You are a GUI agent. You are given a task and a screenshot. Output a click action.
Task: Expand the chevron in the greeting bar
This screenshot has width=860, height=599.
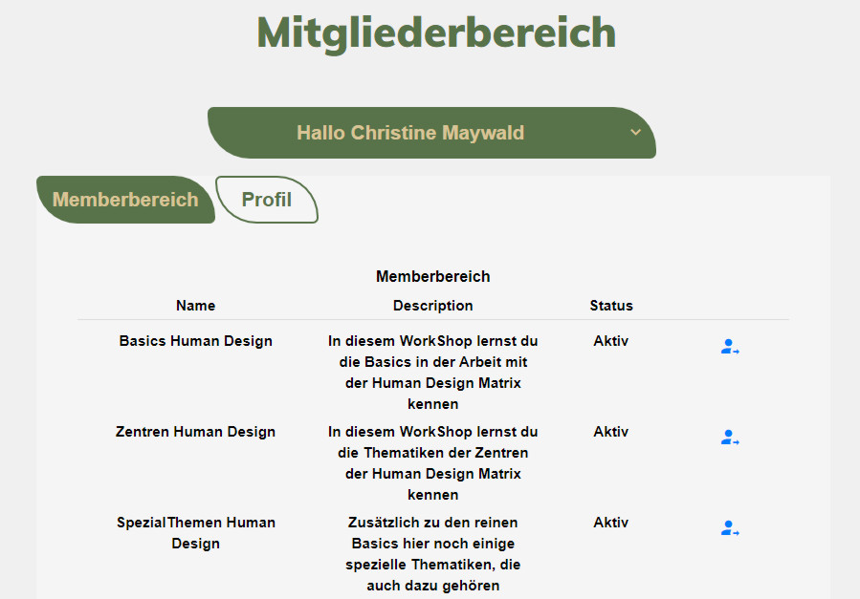pos(635,132)
